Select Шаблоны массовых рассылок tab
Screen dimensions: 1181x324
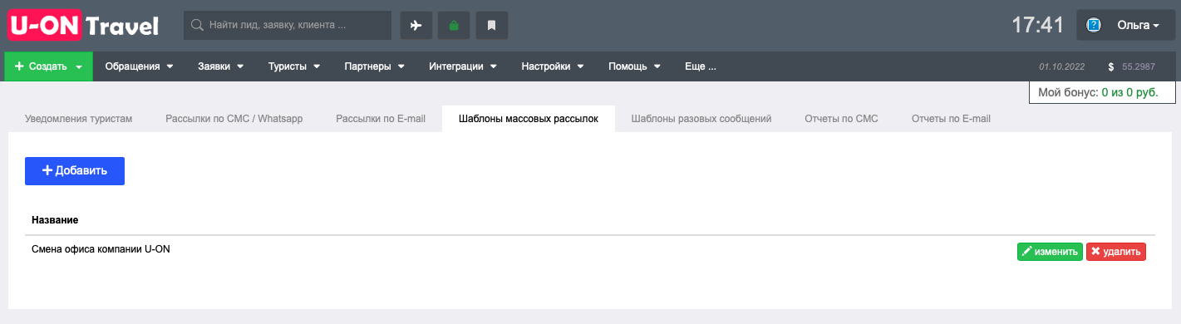pyautogui.click(x=529, y=119)
